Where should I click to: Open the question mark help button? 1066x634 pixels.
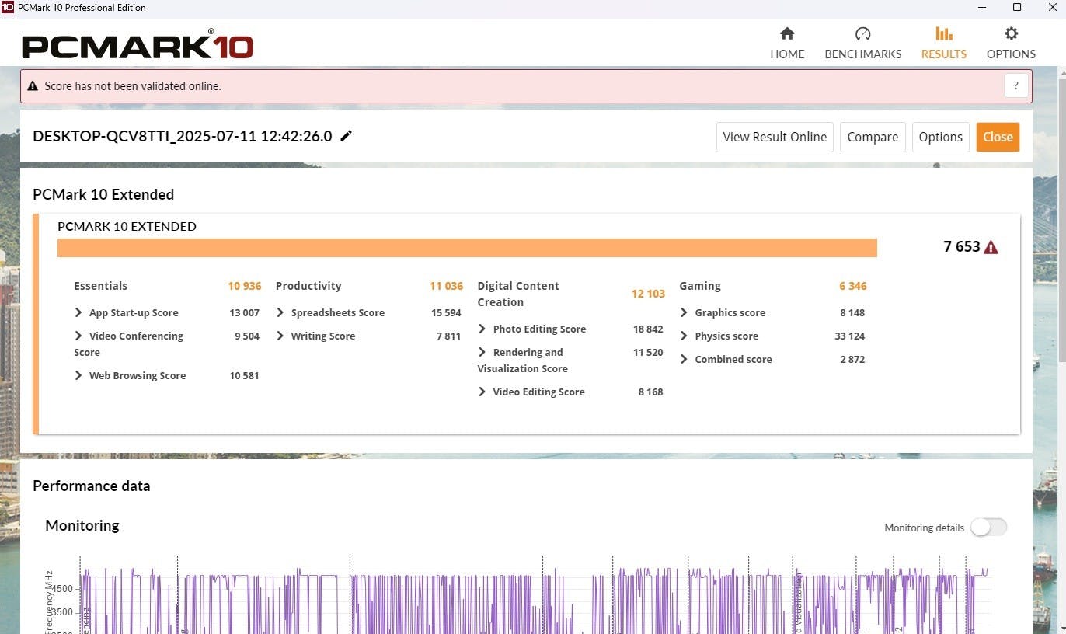(1015, 85)
